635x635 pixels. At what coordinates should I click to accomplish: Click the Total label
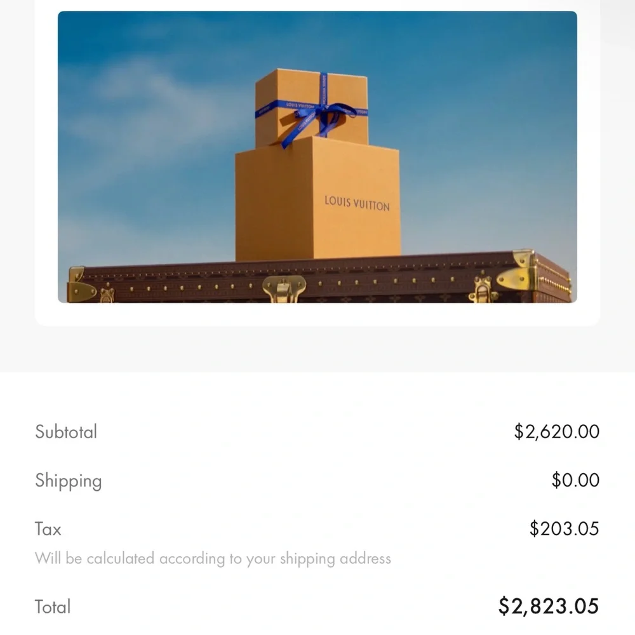(53, 606)
